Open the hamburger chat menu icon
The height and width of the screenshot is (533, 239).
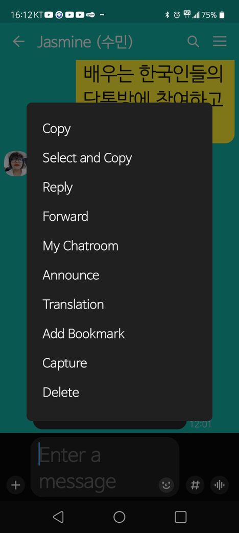(220, 42)
